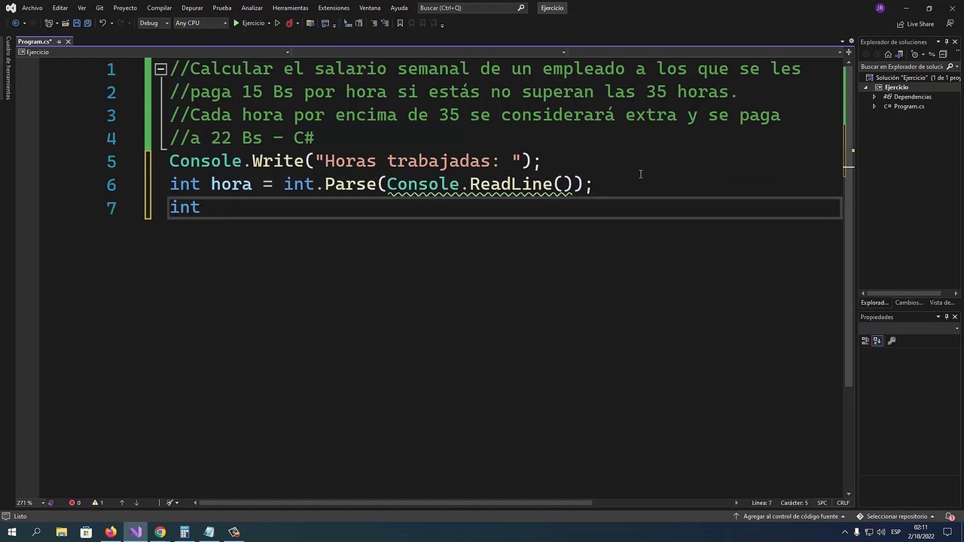The width and height of the screenshot is (964, 542).
Task: Start without debugging with the outlined play icon
Action: 277,23
